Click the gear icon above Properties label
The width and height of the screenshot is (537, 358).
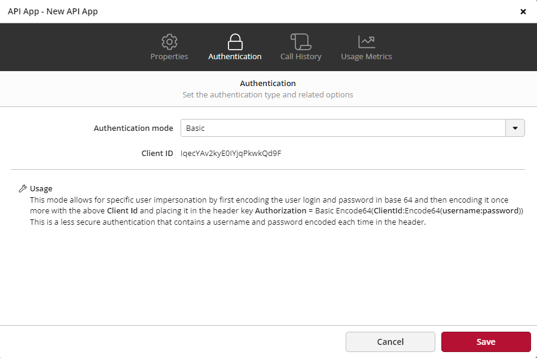pos(169,41)
